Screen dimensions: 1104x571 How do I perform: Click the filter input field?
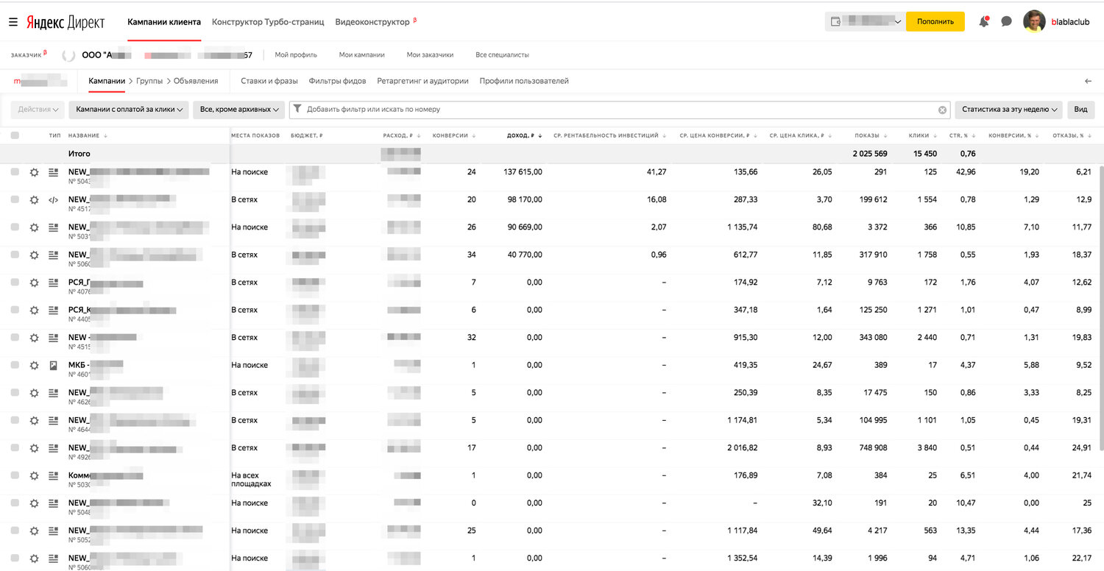(x=618, y=110)
